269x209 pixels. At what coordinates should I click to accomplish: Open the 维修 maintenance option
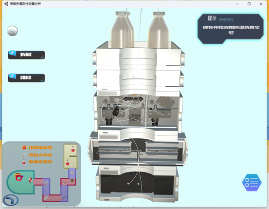point(26,78)
